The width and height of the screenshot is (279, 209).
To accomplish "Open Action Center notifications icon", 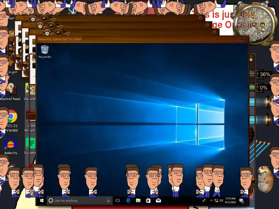I will point(242,201).
